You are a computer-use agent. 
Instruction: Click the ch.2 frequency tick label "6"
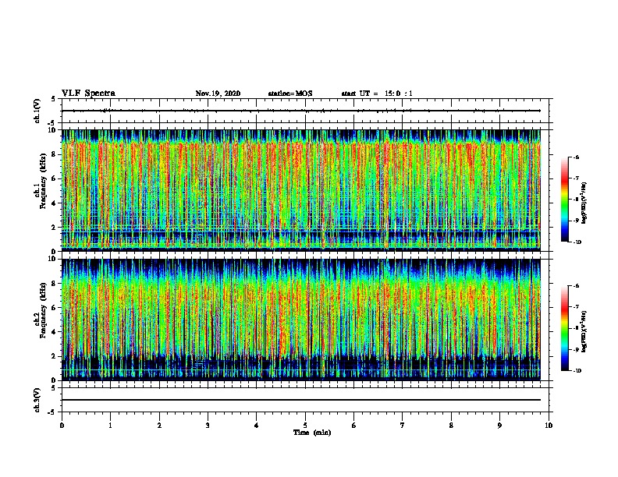pyautogui.click(x=55, y=308)
